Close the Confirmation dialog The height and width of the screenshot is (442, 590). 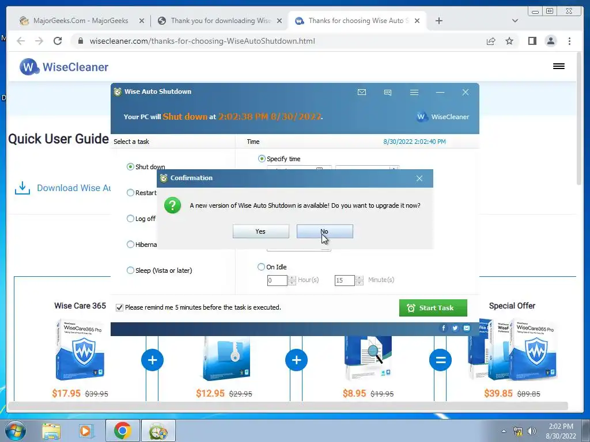419,178
